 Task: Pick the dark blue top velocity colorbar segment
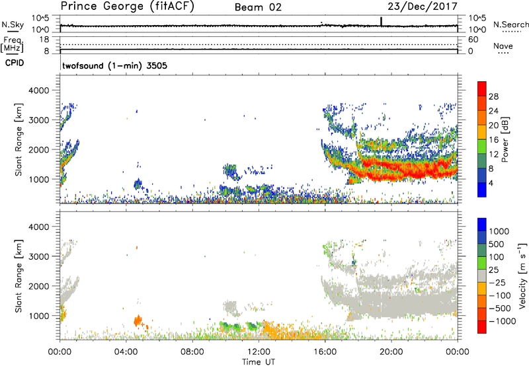482,225
